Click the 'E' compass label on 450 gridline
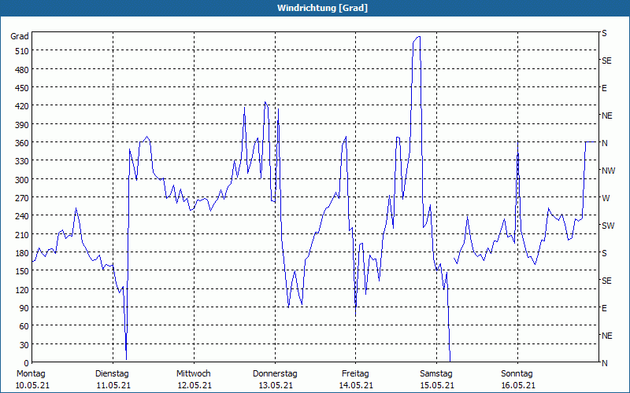The image size is (630, 393). tap(604, 88)
